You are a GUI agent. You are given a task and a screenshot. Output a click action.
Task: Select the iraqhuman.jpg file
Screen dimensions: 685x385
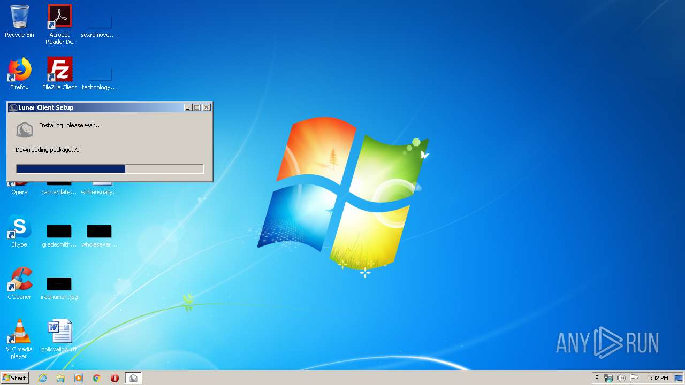pyautogui.click(x=59, y=288)
